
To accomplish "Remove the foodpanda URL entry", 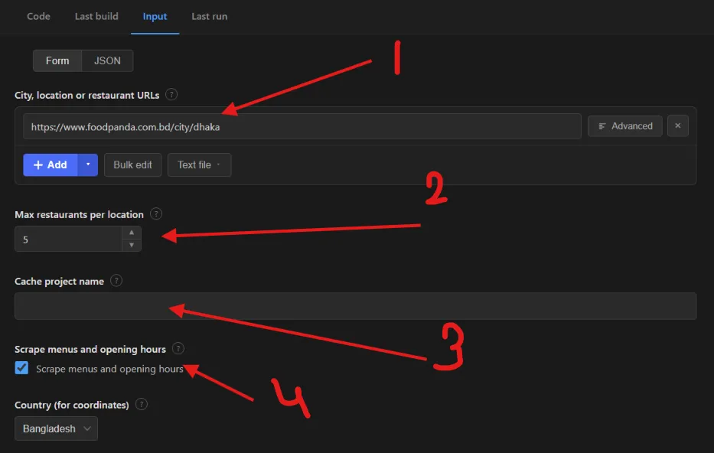I will [677, 126].
